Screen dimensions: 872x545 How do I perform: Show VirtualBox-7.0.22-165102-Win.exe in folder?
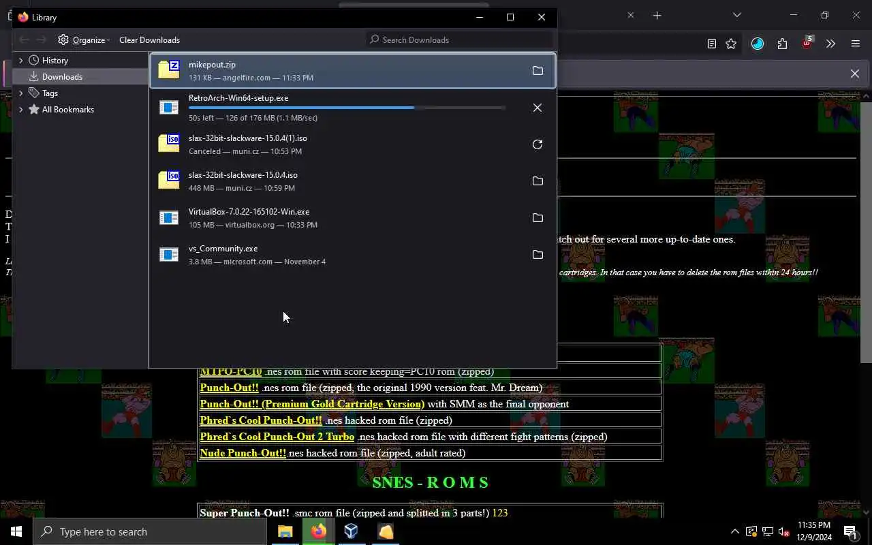click(x=538, y=218)
